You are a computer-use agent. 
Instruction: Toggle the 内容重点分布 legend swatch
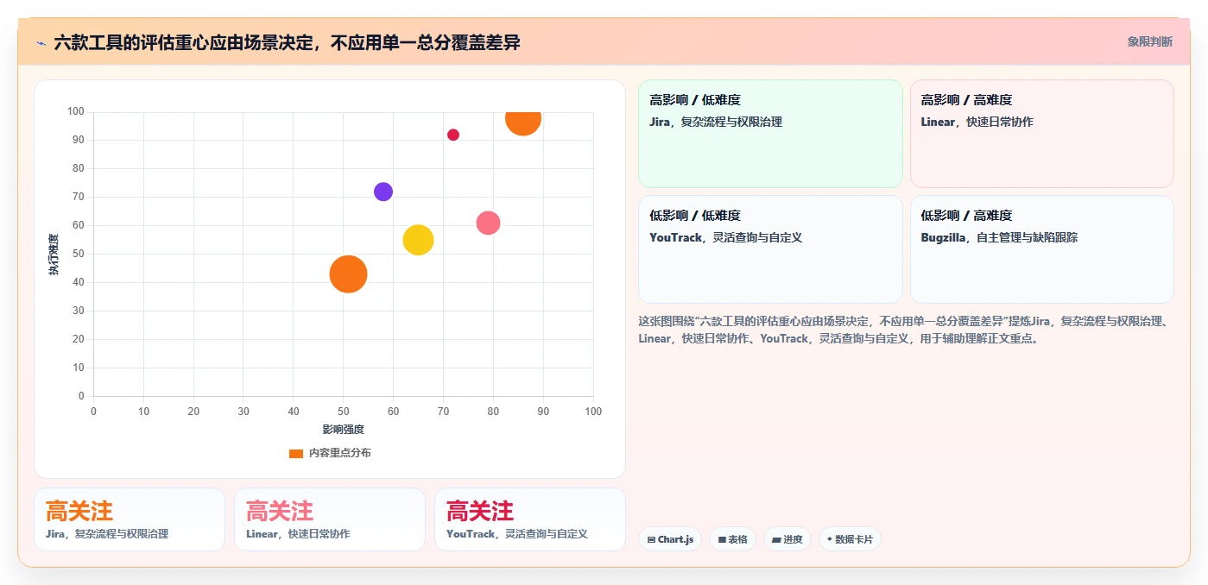(x=295, y=453)
